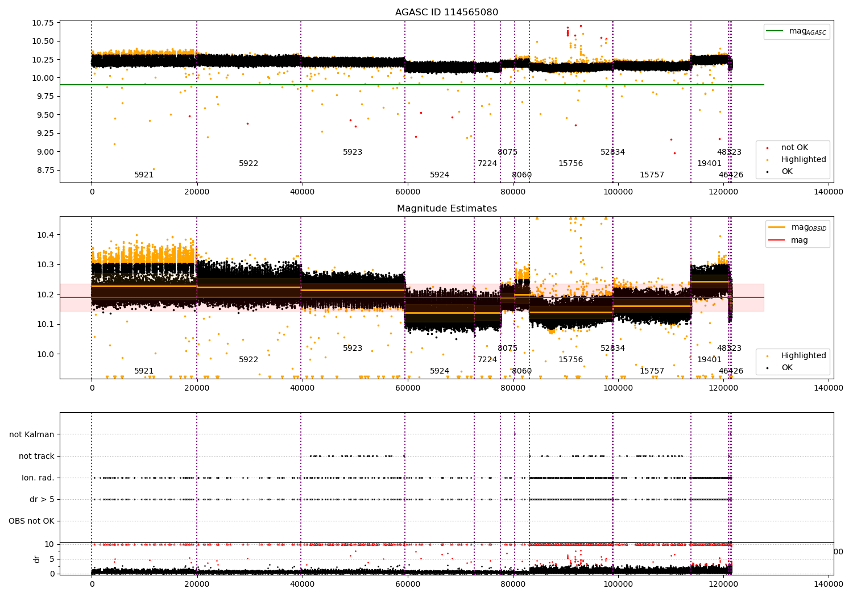Screen dimensions: 853x597
Task: Click the "AGASC ID 114565080" plot title
Action: 446,13
